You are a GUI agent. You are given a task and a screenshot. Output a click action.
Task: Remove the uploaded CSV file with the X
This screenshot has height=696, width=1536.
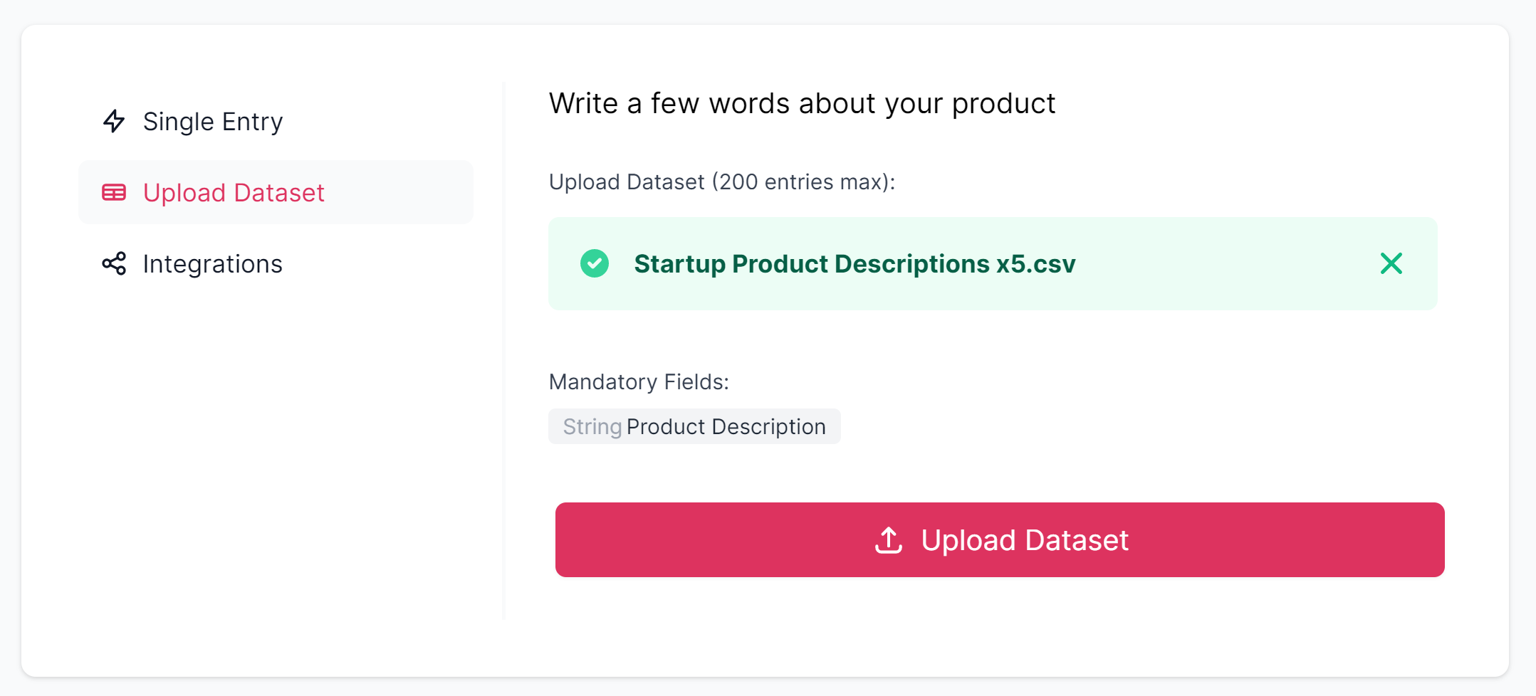tap(1391, 263)
